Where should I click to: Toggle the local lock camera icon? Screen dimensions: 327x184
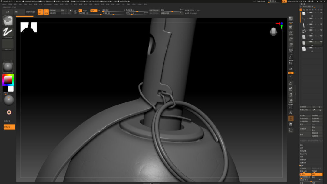291,68
